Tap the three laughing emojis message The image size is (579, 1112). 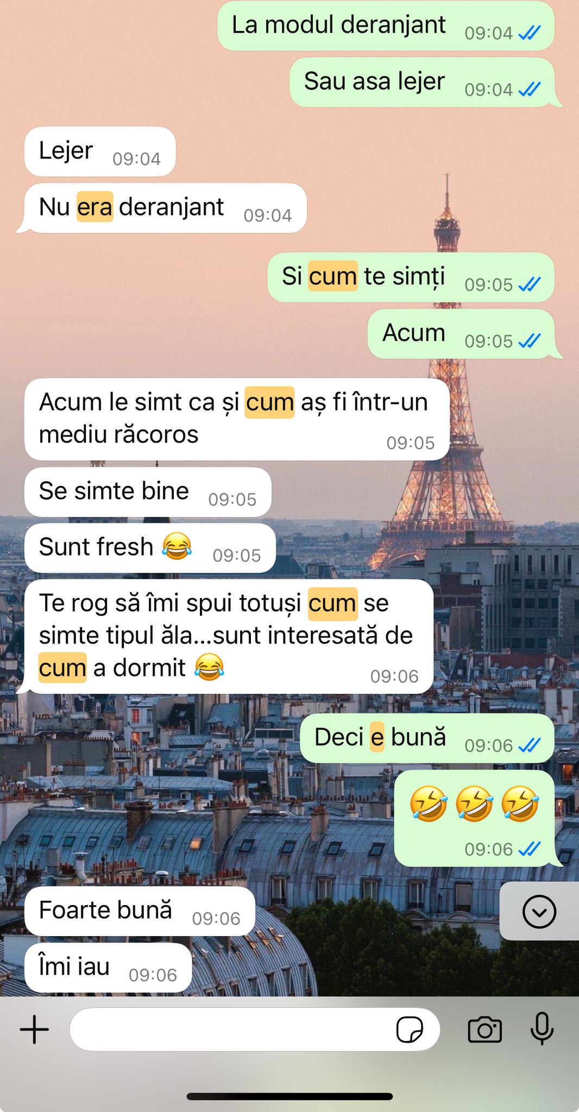[x=474, y=818]
